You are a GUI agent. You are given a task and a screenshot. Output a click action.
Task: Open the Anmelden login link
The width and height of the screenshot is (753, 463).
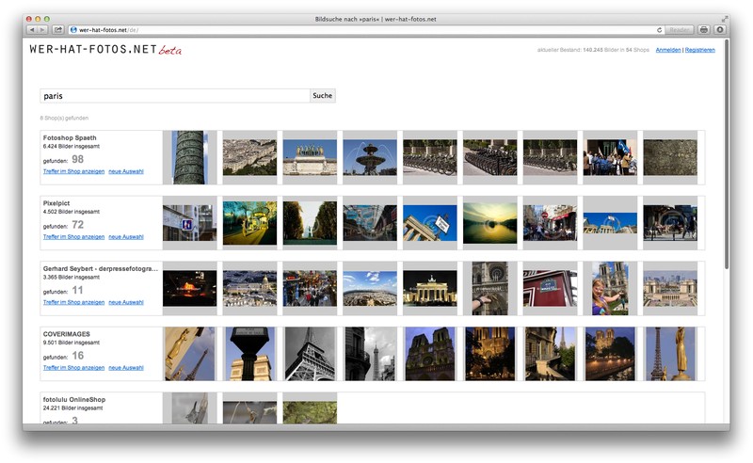[667, 50]
